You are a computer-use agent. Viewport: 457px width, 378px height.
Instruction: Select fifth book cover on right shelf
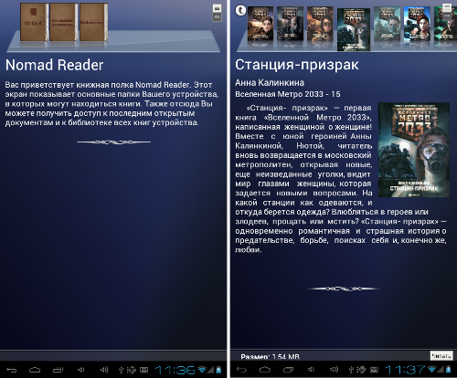[x=387, y=24]
